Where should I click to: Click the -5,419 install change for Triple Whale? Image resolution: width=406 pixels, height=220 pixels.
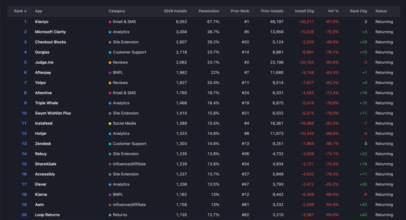pos(308,103)
